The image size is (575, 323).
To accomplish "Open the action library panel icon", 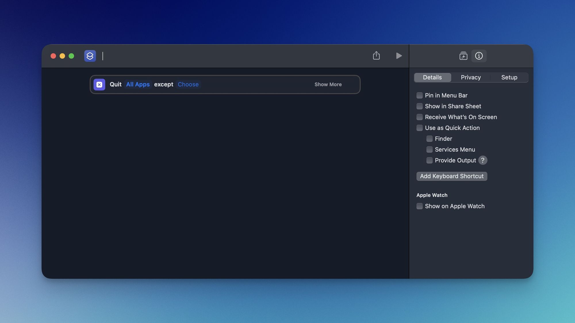I will (463, 56).
